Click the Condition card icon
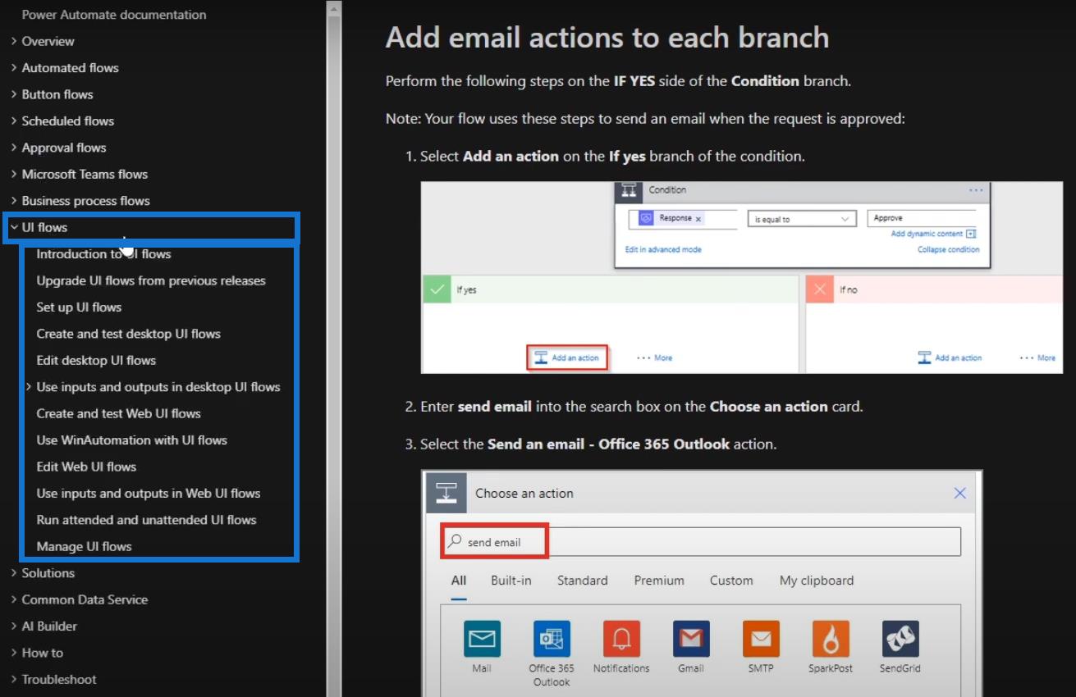 click(629, 191)
